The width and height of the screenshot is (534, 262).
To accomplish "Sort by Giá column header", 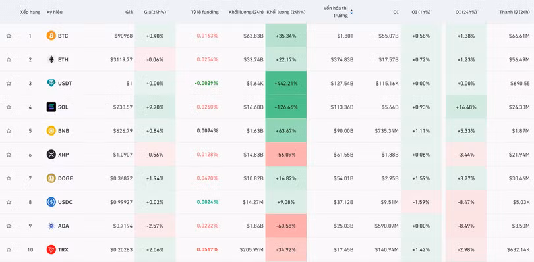I will 129,12.
